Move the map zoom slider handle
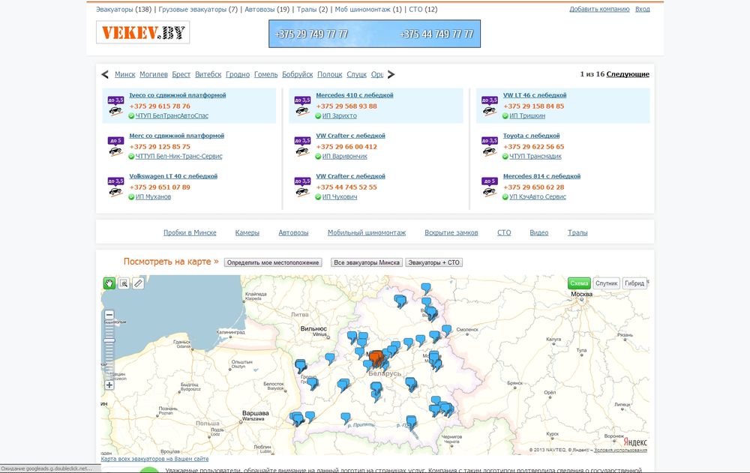750x473 pixels. pyautogui.click(x=109, y=340)
